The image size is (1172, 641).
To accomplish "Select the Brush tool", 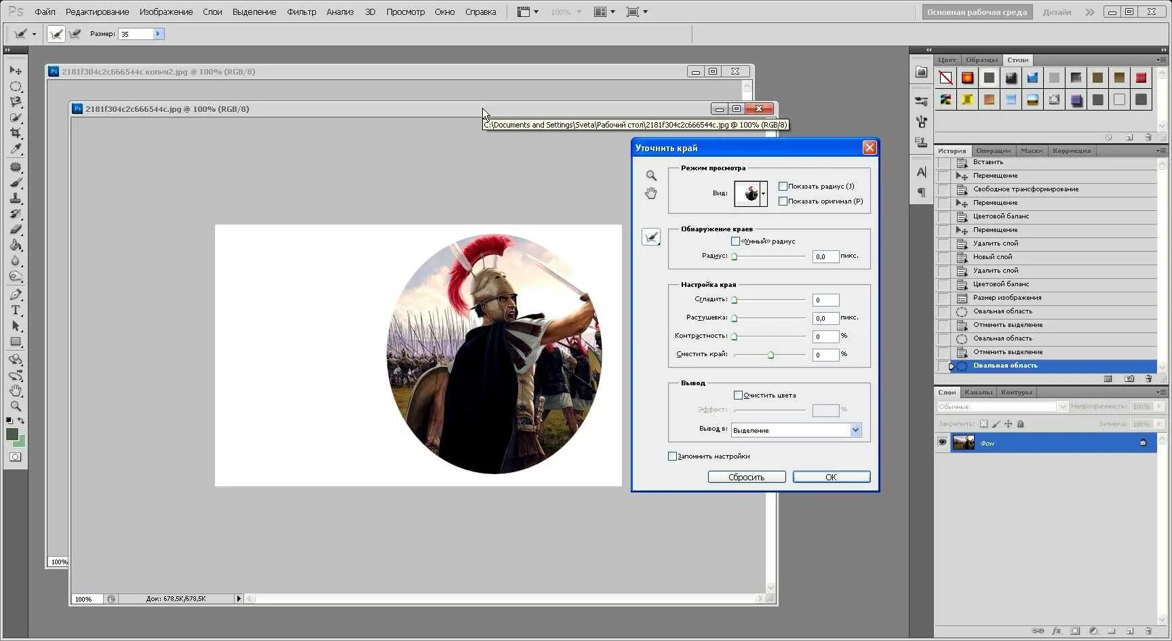I will [16, 182].
